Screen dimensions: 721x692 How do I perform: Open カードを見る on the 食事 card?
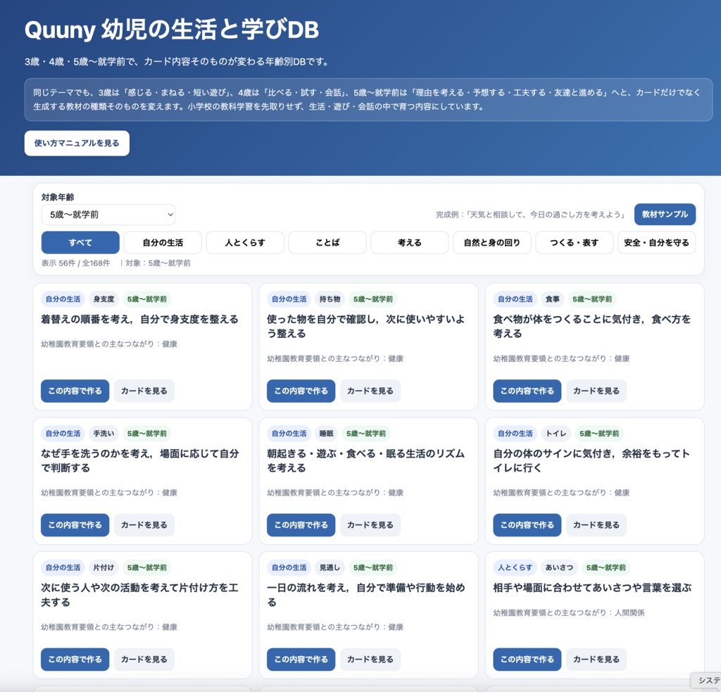pyautogui.click(x=596, y=391)
